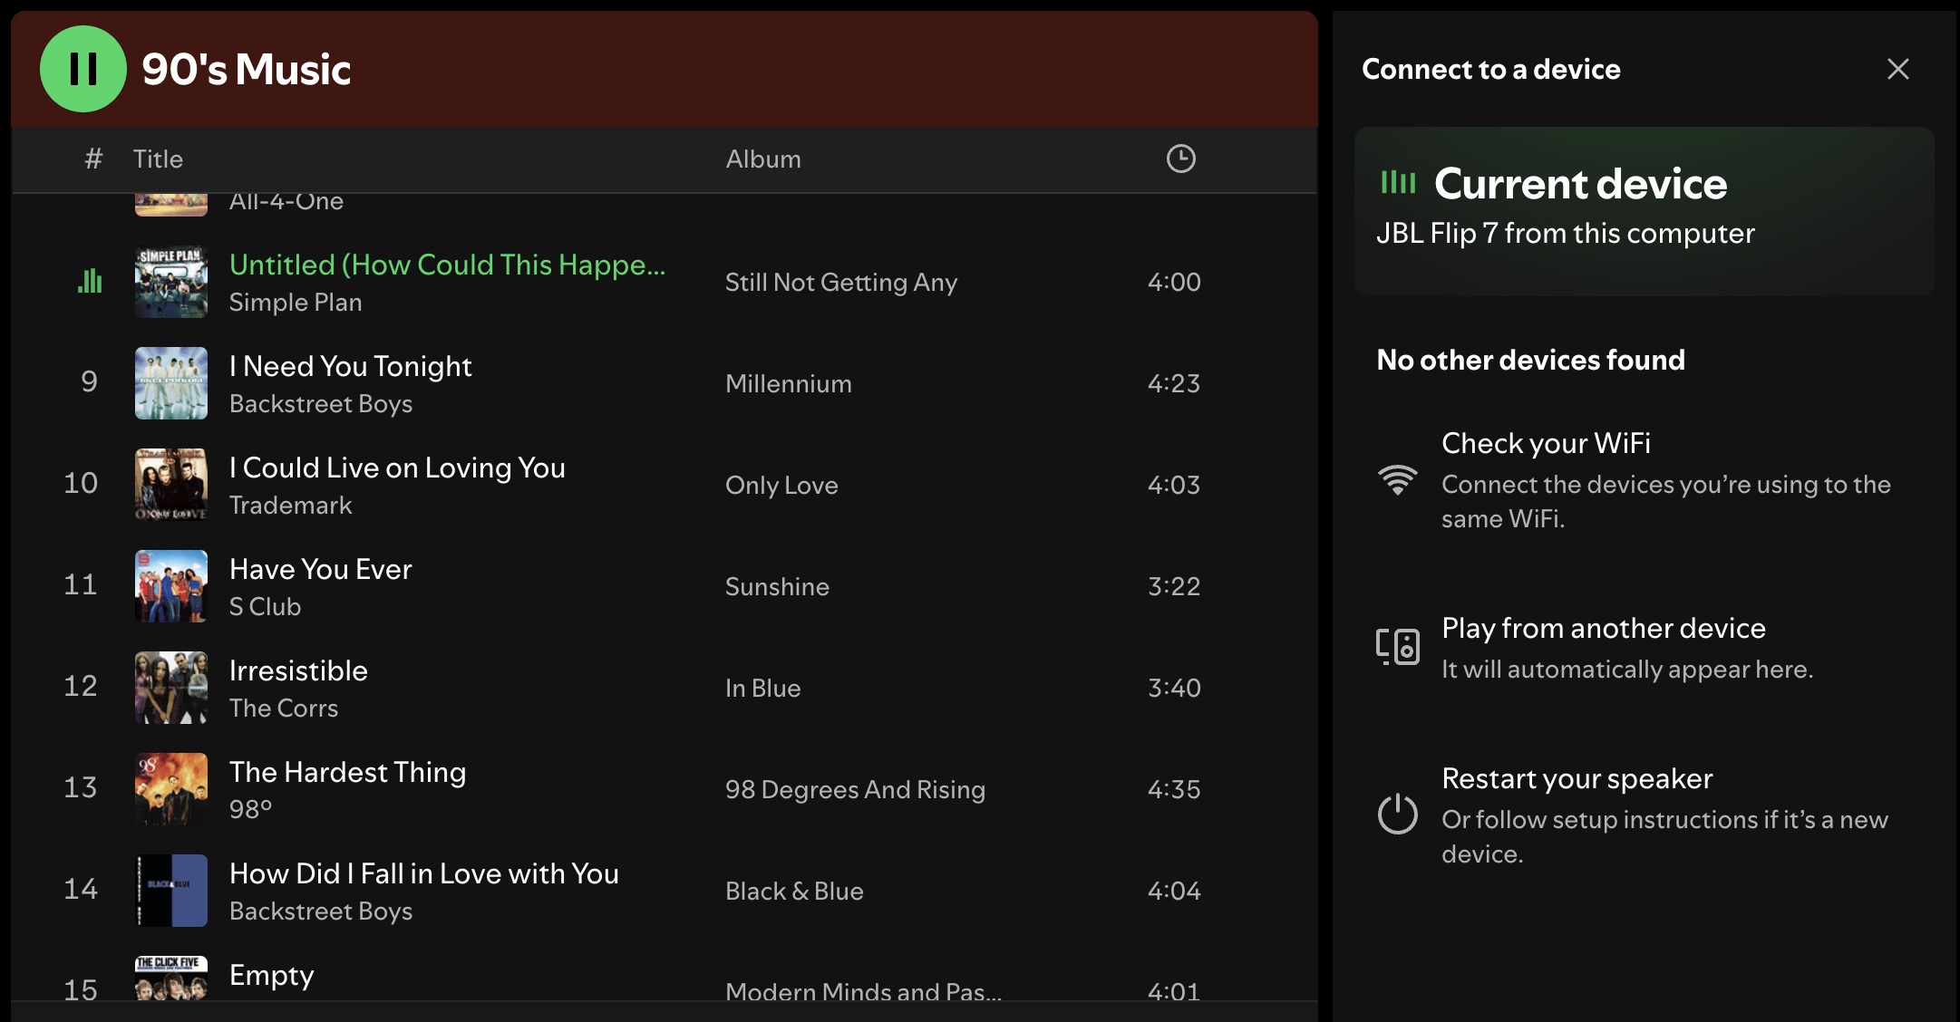
Task: Open the Sunshine album link
Action: pos(777,587)
